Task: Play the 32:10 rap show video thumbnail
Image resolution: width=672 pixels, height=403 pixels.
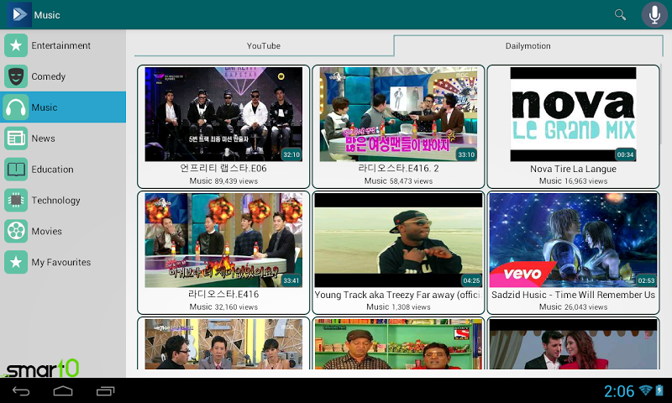Action: [x=223, y=114]
